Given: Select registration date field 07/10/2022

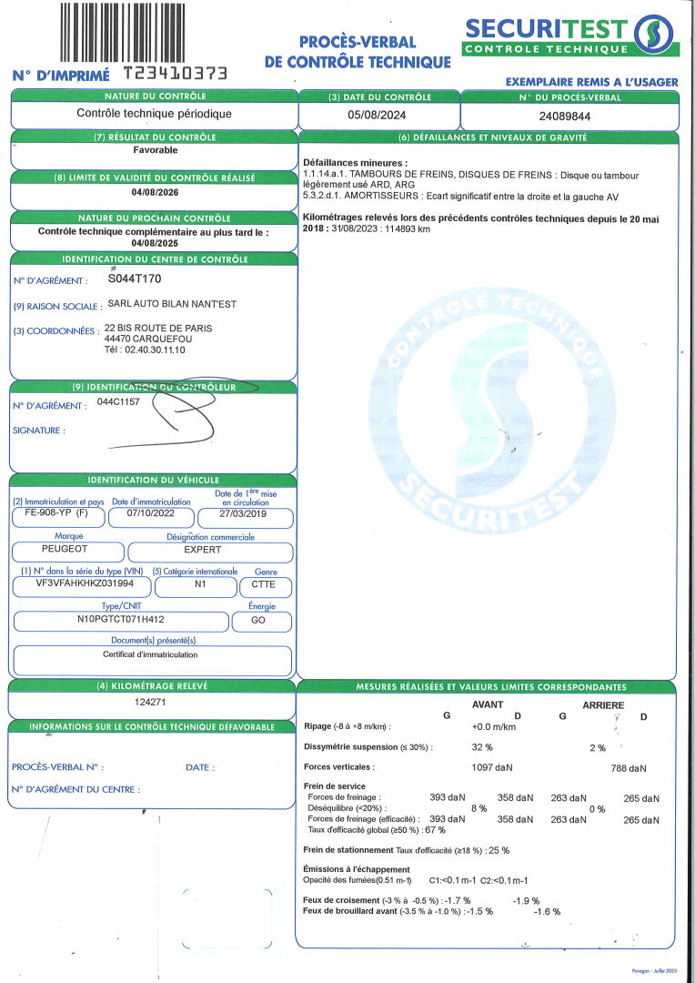Looking at the screenshot, I should (151, 517).
